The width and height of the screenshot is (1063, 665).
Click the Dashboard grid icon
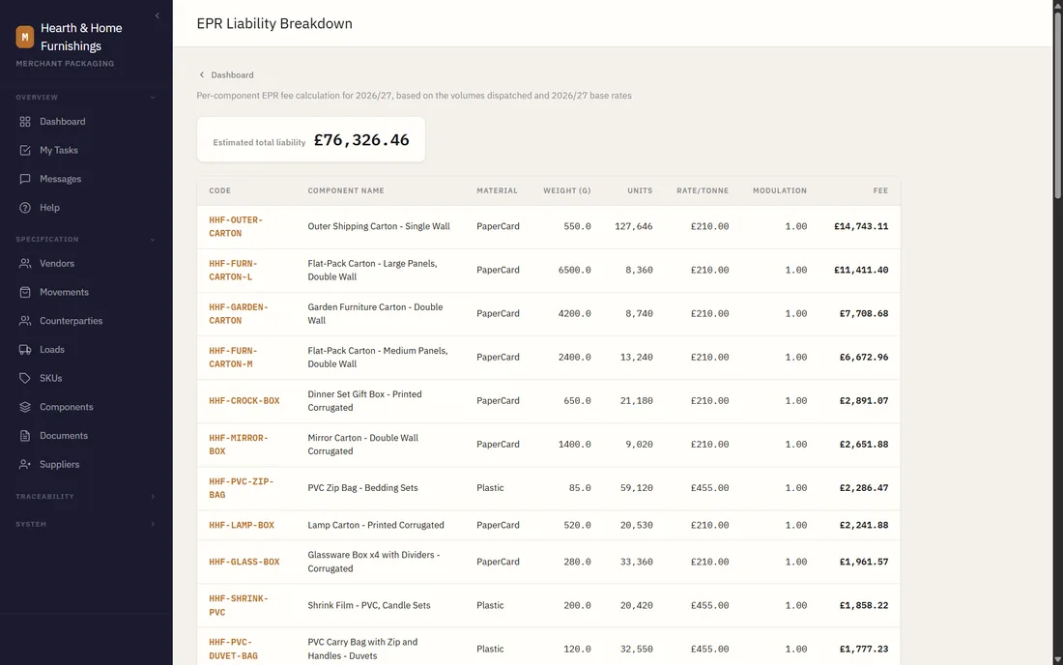click(x=25, y=122)
